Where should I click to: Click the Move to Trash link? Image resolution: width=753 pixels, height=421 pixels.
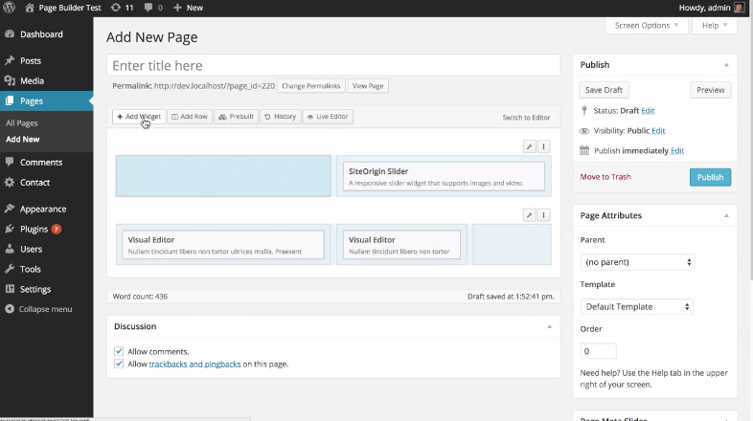605,177
